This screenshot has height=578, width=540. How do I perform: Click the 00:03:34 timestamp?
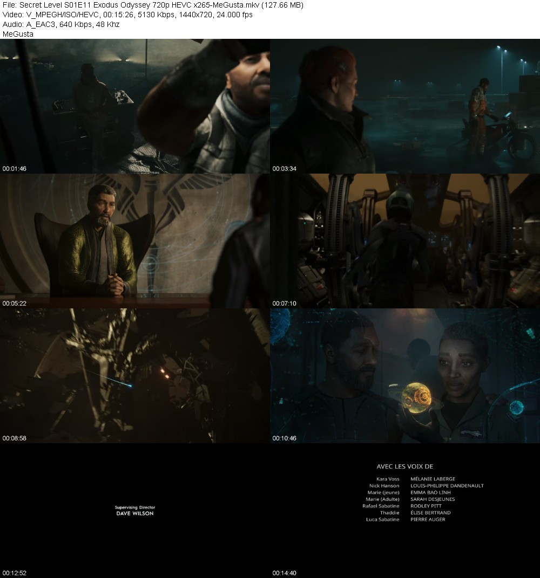(x=284, y=168)
